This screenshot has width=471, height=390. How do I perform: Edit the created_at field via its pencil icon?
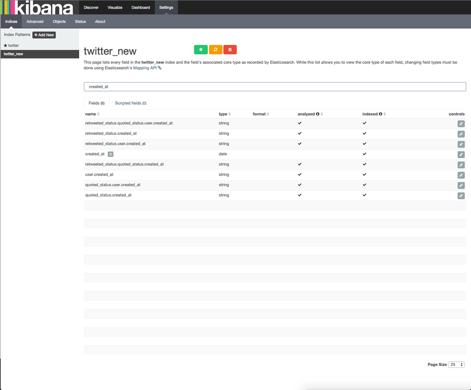coord(461,154)
